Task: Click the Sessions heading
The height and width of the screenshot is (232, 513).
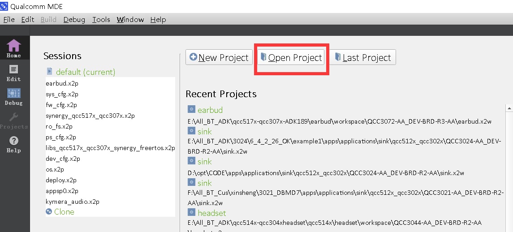Action: tap(62, 56)
